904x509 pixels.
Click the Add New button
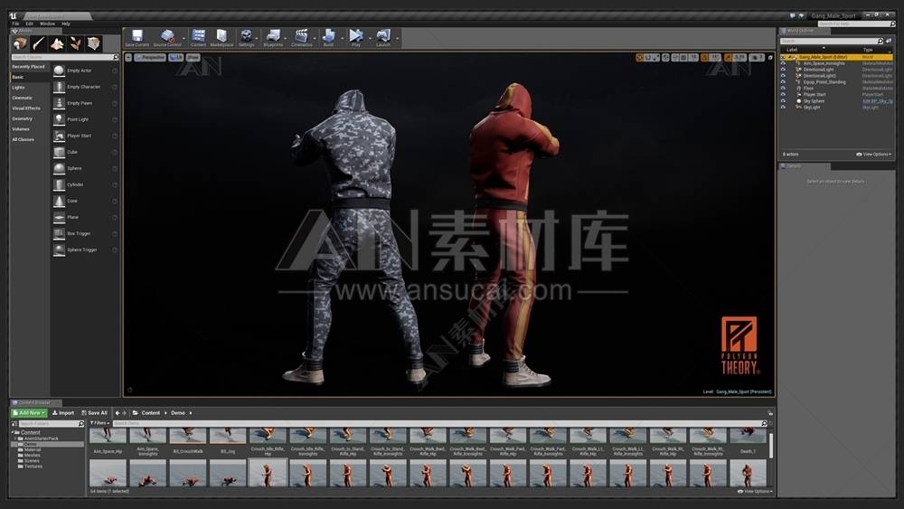click(29, 413)
